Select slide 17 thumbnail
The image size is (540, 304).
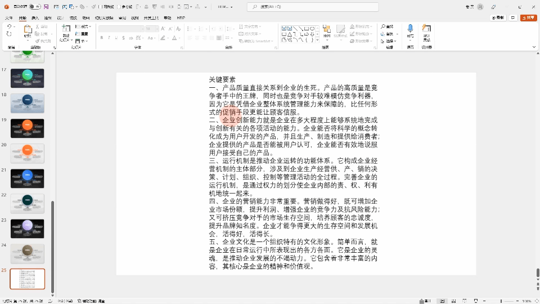click(27, 78)
